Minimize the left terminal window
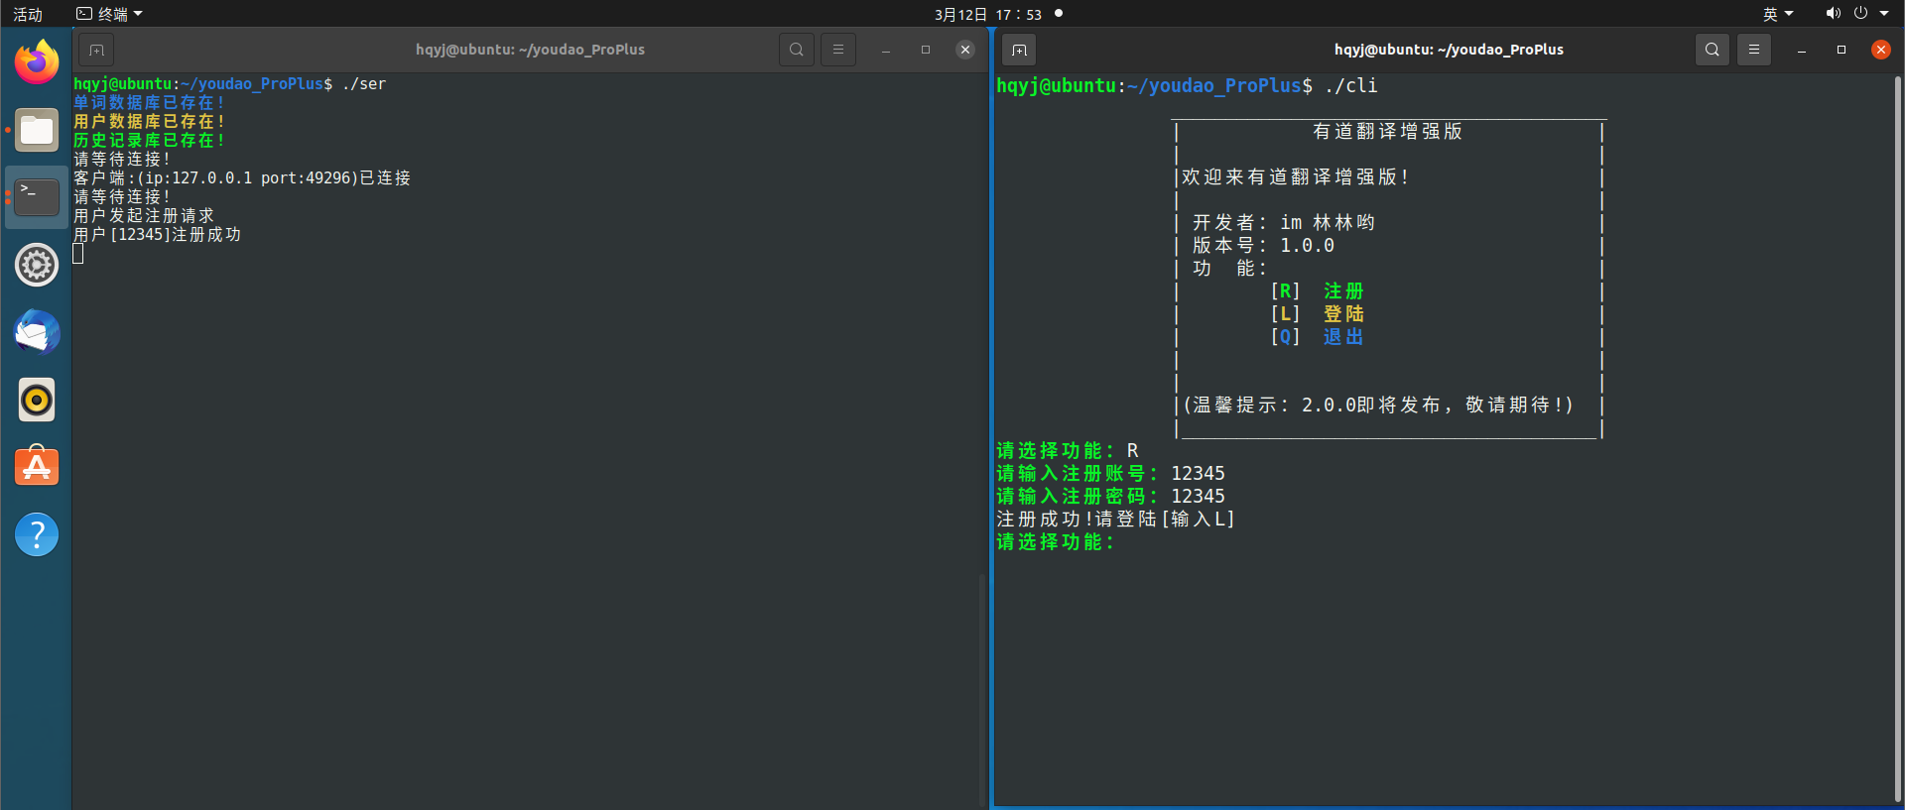1905x810 pixels. point(886,50)
